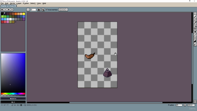
Task: Select the Rectangle shape tool
Action: point(195,38)
